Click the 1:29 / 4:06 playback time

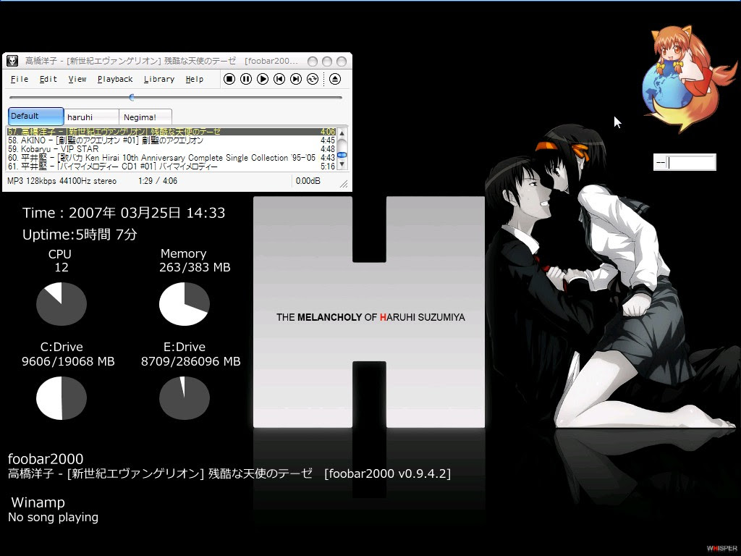pos(158,181)
